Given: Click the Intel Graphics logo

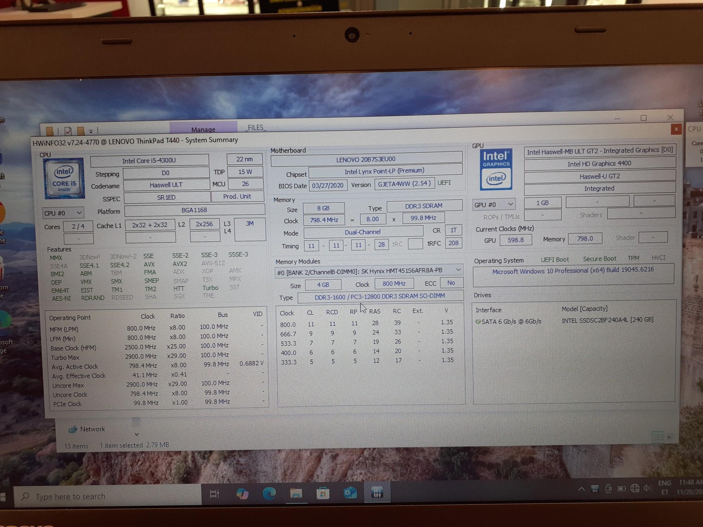Looking at the screenshot, I should pyautogui.click(x=496, y=169).
